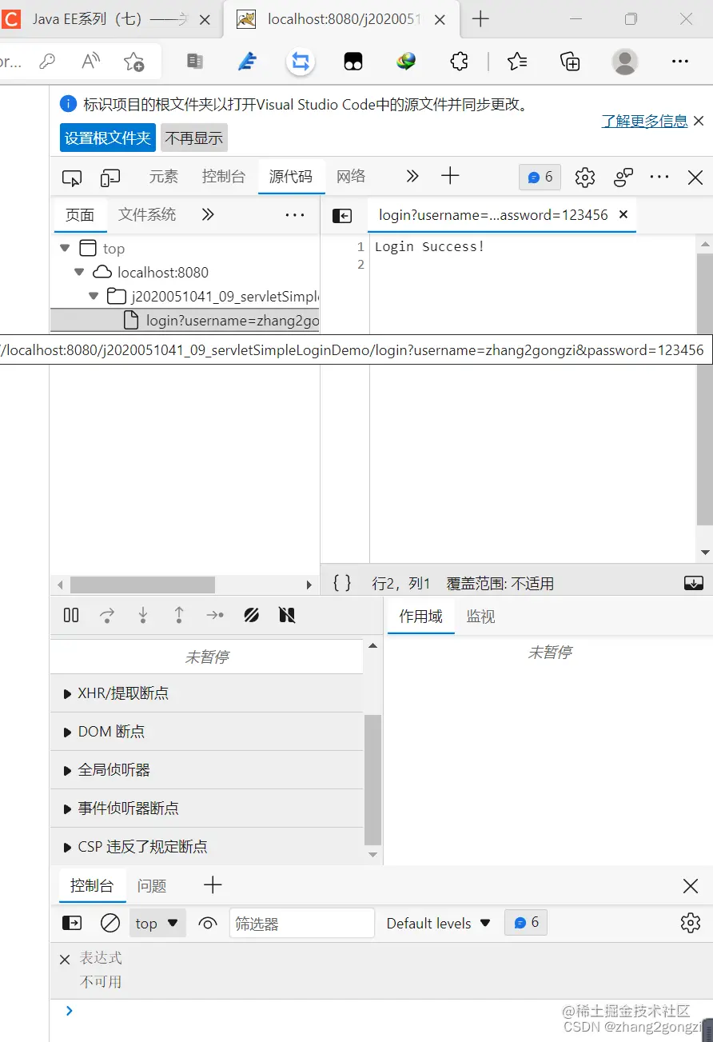713x1042 pixels.
Task: Toggle device emulation icon
Action: pyautogui.click(x=110, y=178)
